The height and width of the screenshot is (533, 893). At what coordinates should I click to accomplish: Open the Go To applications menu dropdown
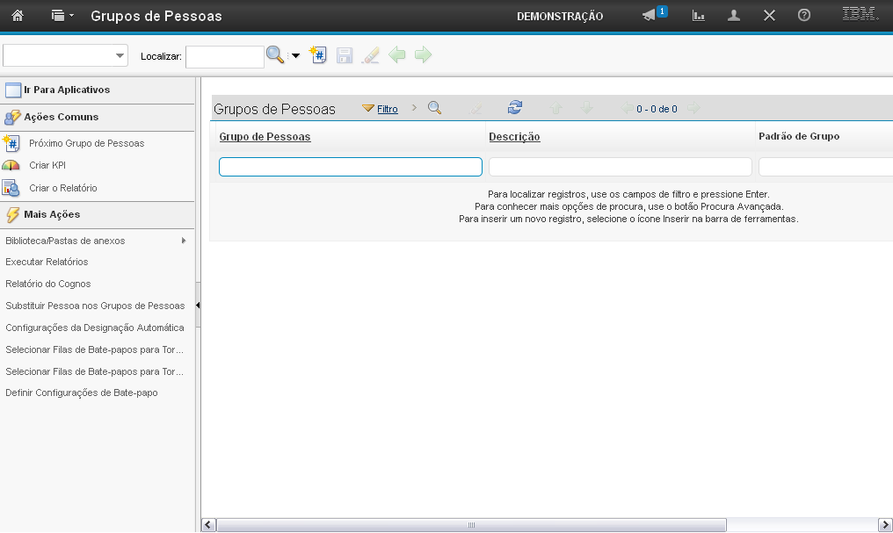pyautogui.click(x=61, y=16)
